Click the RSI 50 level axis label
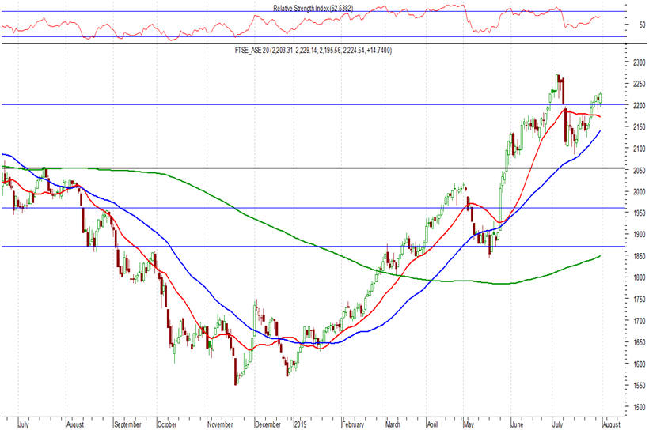 pyautogui.click(x=642, y=25)
